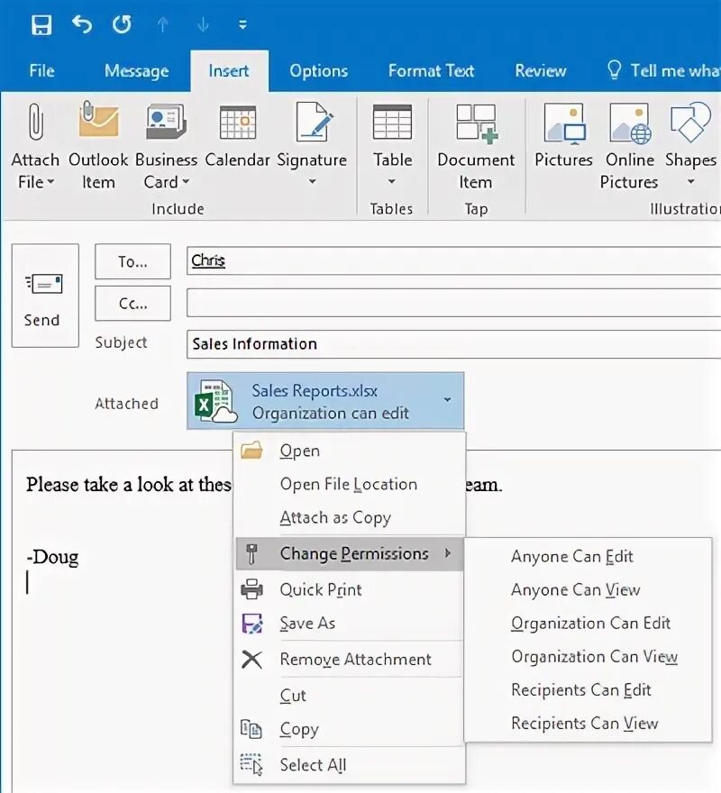Expand the Signature dropdown arrow
Screen dimensions: 721x793
coord(312,181)
